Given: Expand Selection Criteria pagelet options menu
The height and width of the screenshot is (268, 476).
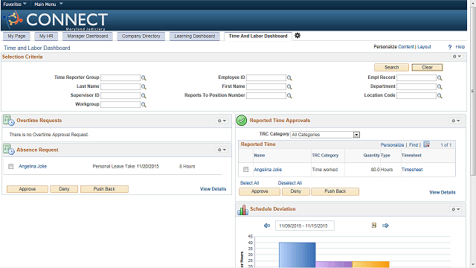Looking at the screenshot, I should coord(457,57).
